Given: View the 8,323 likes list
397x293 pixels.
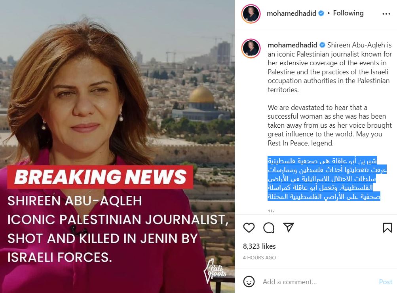Looking at the screenshot, I should pyautogui.click(x=259, y=246).
